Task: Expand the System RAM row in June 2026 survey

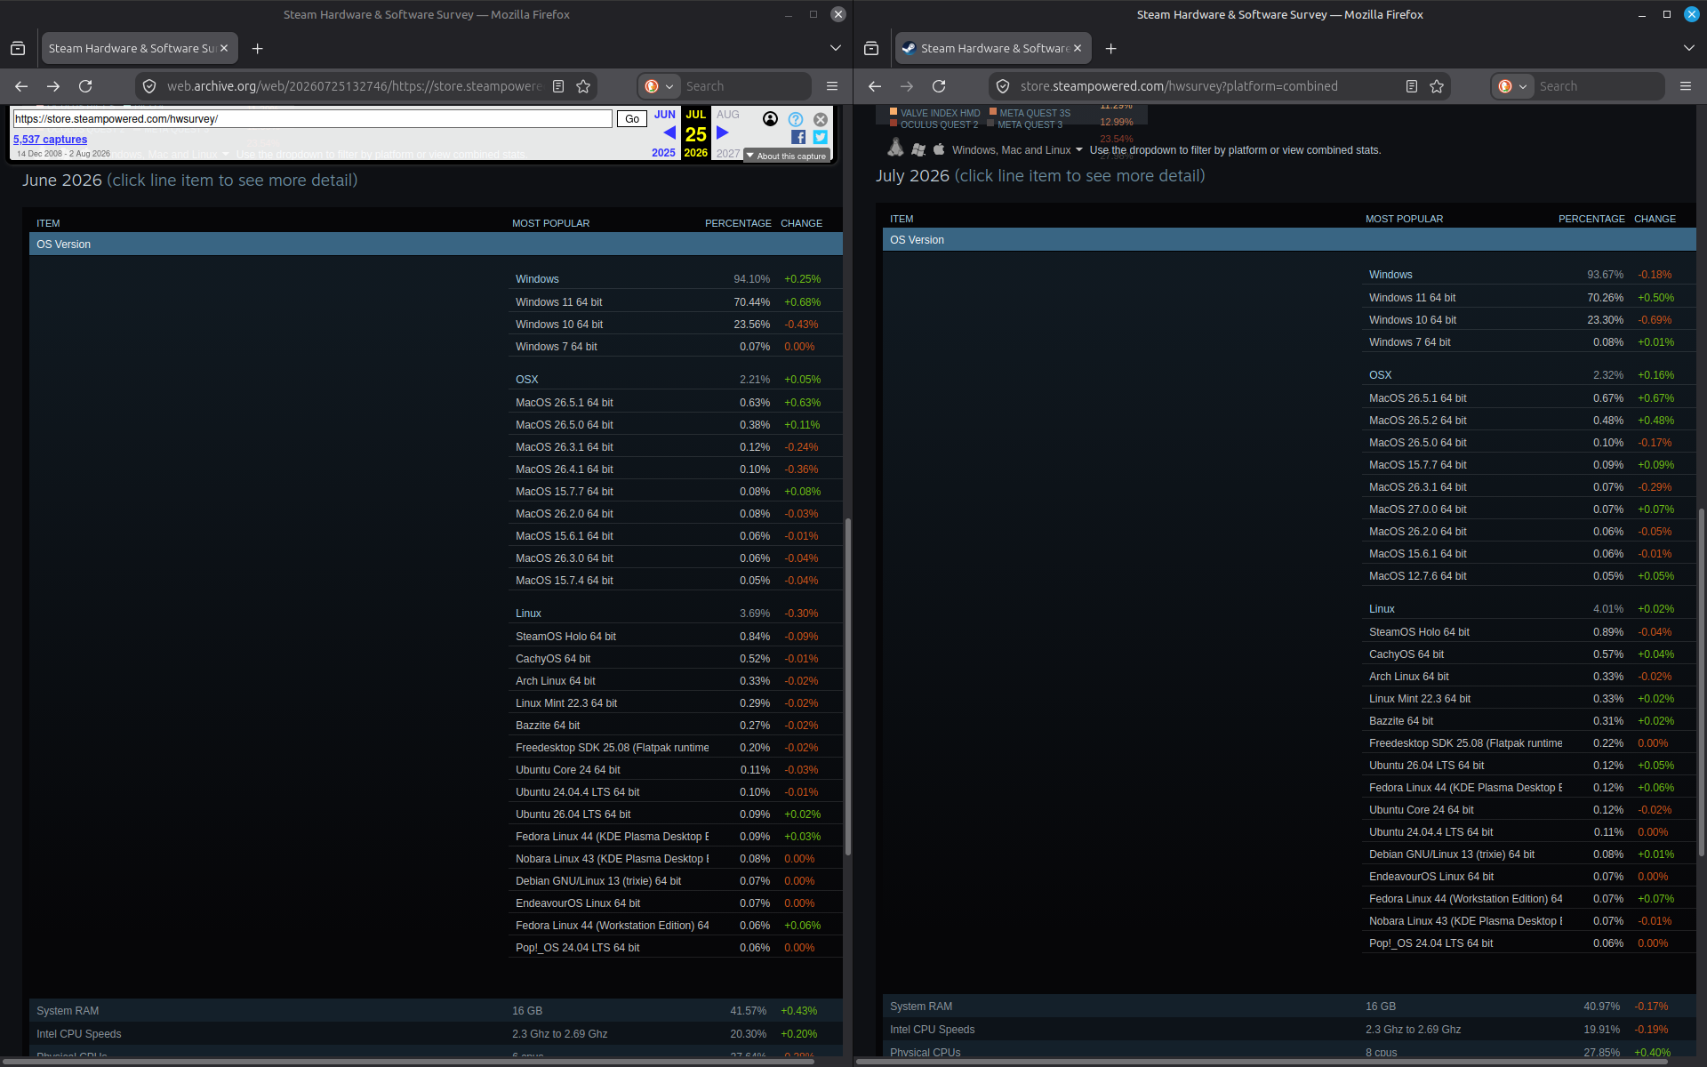Action: (x=436, y=1011)
